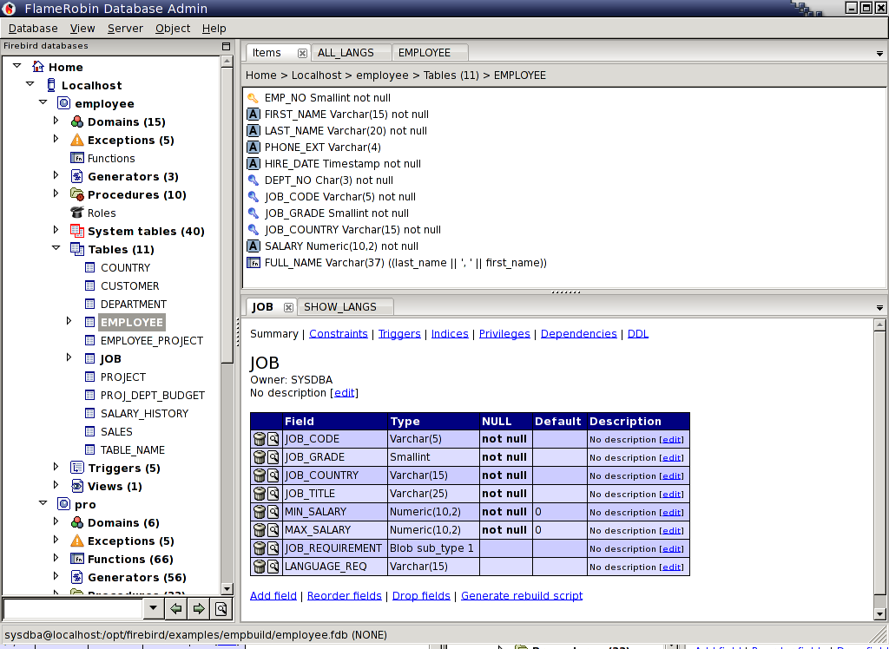Click the employee database icon
889x649 pixels.
pyautogui.click(x=64, y=103)
